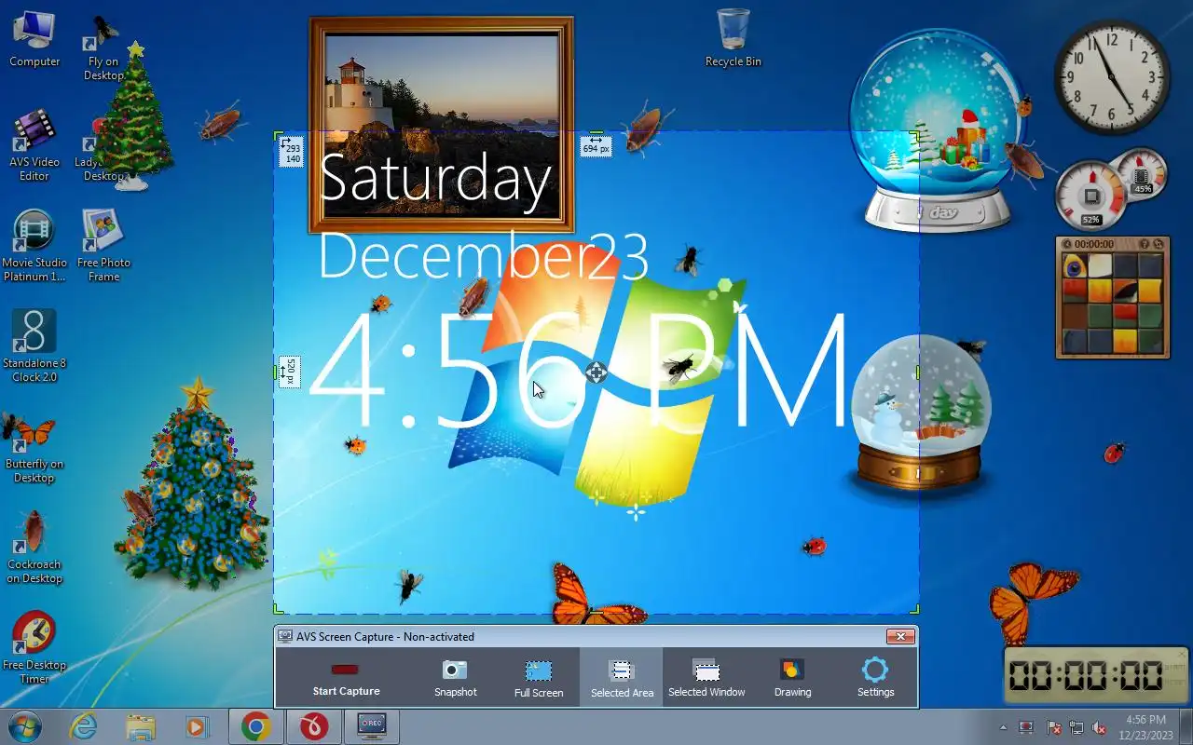Image resolution: width=1193 pixels, height=745 pixels.
Task: Open the Action Center flag icon
Action: click(1054, 727)
